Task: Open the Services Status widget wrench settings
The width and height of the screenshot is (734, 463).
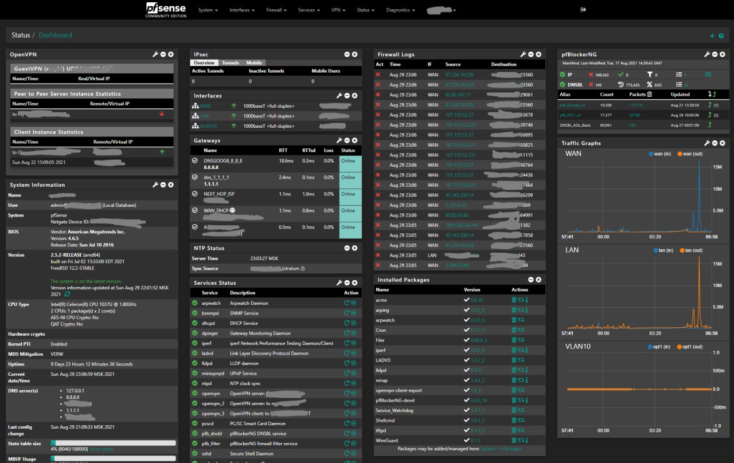Action: [x=339, y=283]
